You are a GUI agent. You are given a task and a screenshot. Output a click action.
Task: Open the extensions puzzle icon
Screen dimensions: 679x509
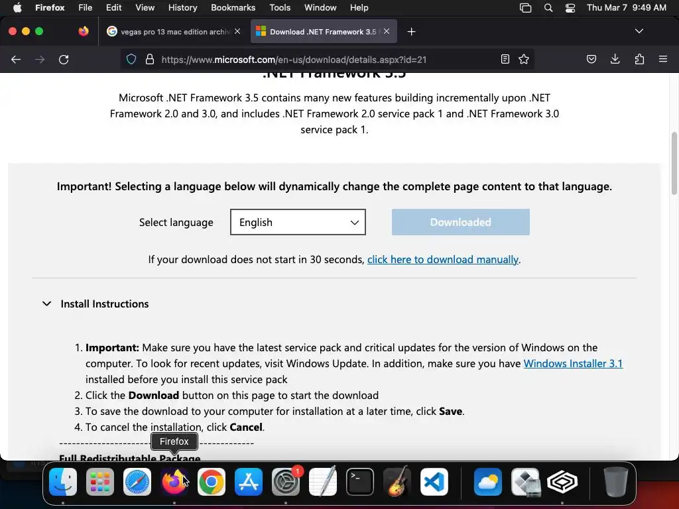[x=639, y=59]
